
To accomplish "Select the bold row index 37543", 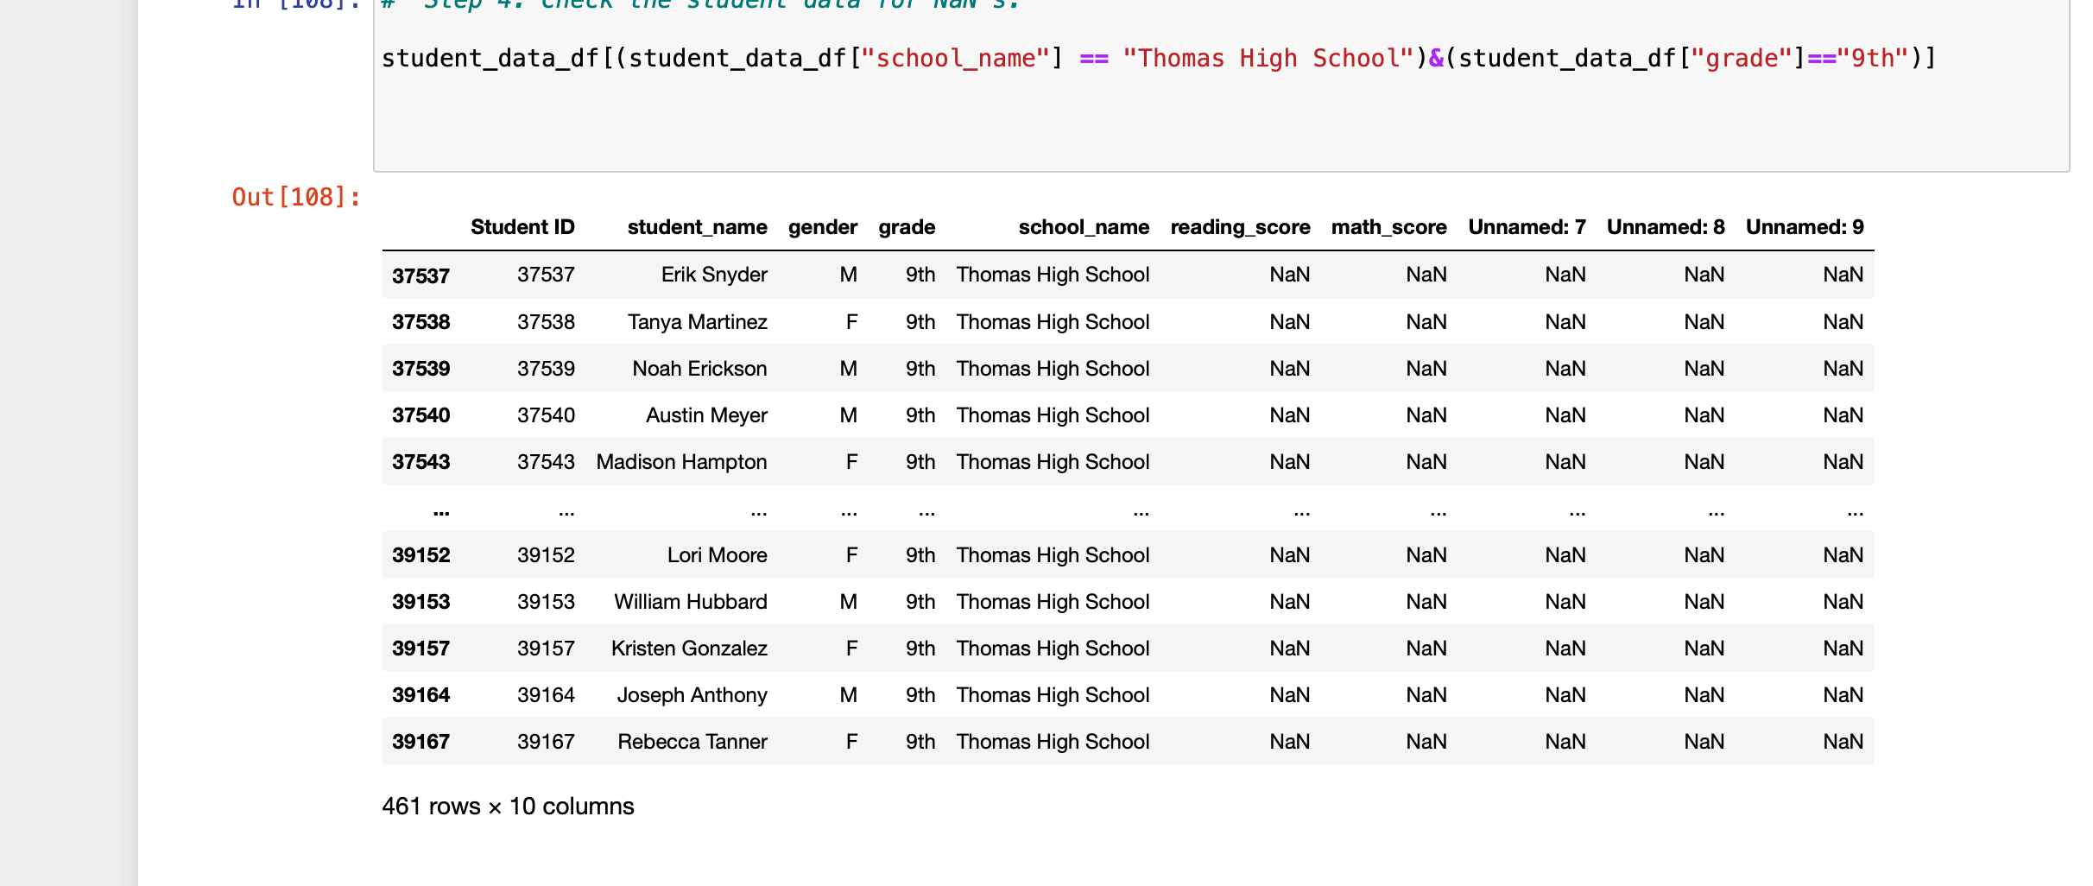I will point(420,462).
